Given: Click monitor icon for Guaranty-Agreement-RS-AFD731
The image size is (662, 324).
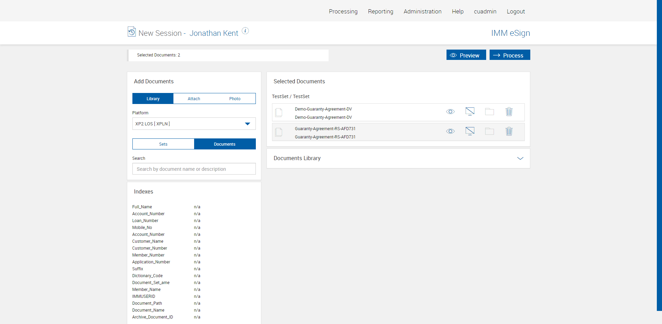Looking at the screenshot, I should 470,132.
